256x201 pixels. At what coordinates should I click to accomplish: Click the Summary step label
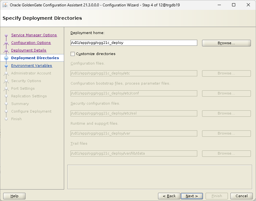tap(20, 104)
